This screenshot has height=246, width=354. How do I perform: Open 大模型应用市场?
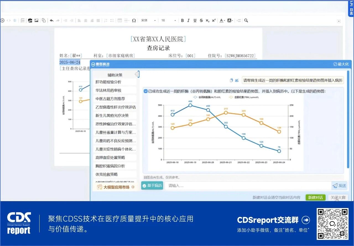(116, 187)
